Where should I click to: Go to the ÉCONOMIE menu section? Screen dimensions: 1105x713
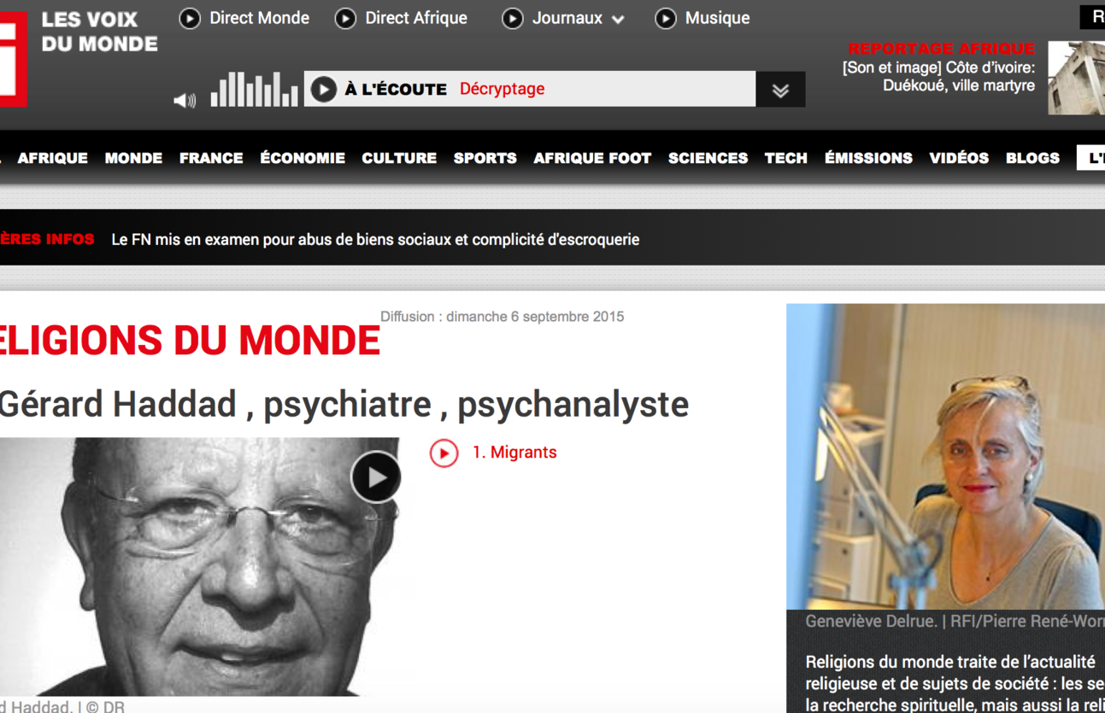coord(303,158)
